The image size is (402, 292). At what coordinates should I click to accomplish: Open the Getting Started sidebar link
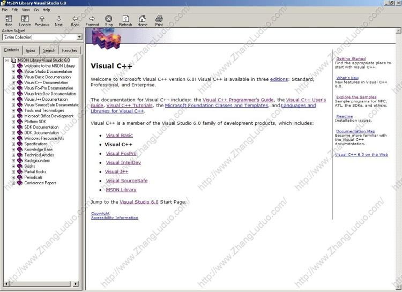[x=351, y=59]
